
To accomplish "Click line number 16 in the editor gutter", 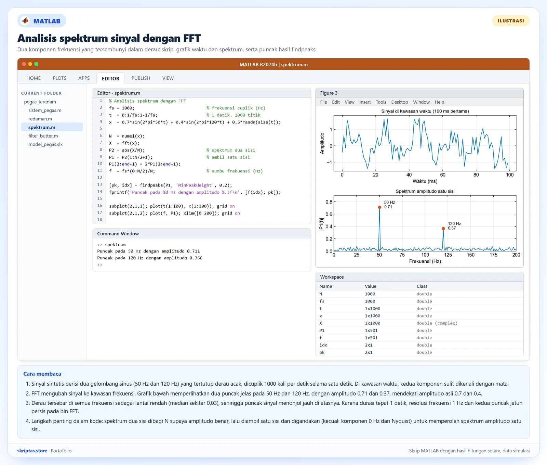I will [x=100, y=206].
